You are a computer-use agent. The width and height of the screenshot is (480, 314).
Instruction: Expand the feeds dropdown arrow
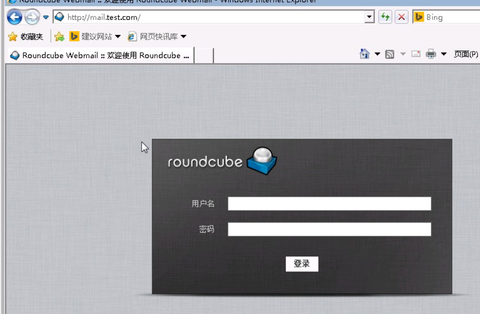pos(403,54)
